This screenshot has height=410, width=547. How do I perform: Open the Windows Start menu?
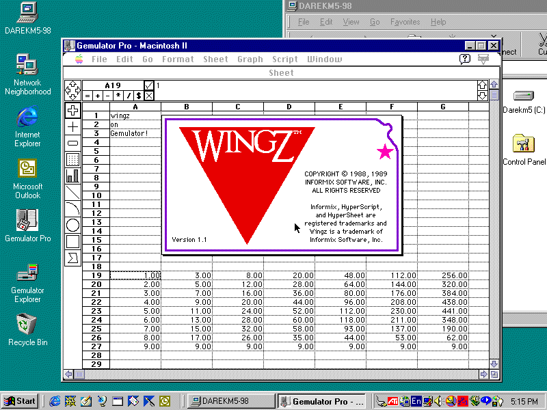point(21,401)
